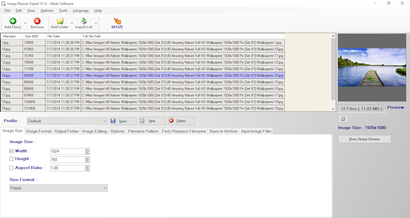Image resolution: width=410 pixels, height=218 pixels.
Task: Click the scroll up arrow of file list
Action: pos(333,36)
